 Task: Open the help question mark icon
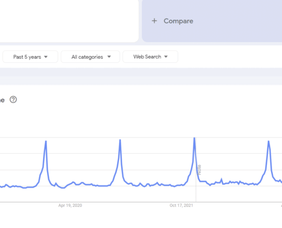point(13,100)
